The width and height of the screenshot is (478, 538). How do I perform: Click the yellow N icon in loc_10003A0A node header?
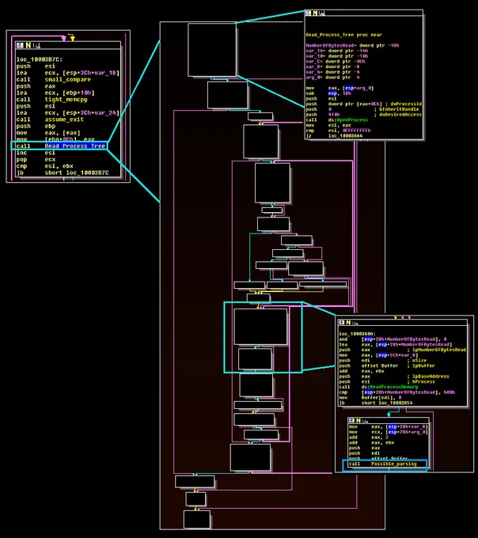[348, 323]
